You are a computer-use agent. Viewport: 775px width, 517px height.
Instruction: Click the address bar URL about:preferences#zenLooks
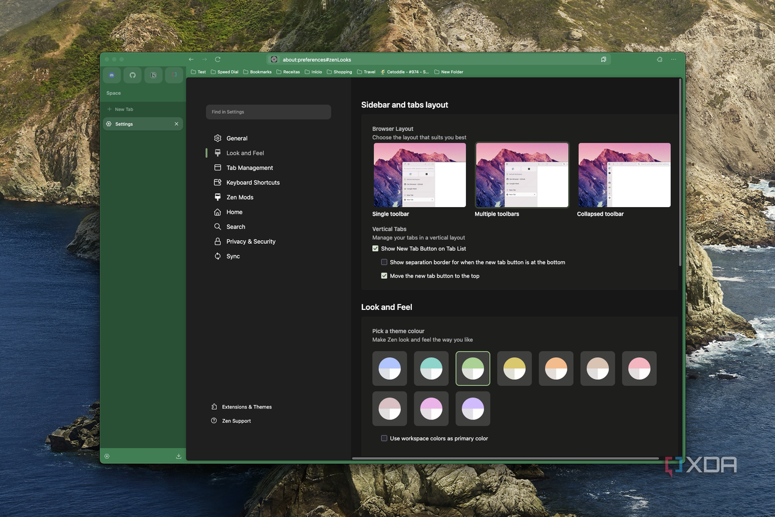316,59
